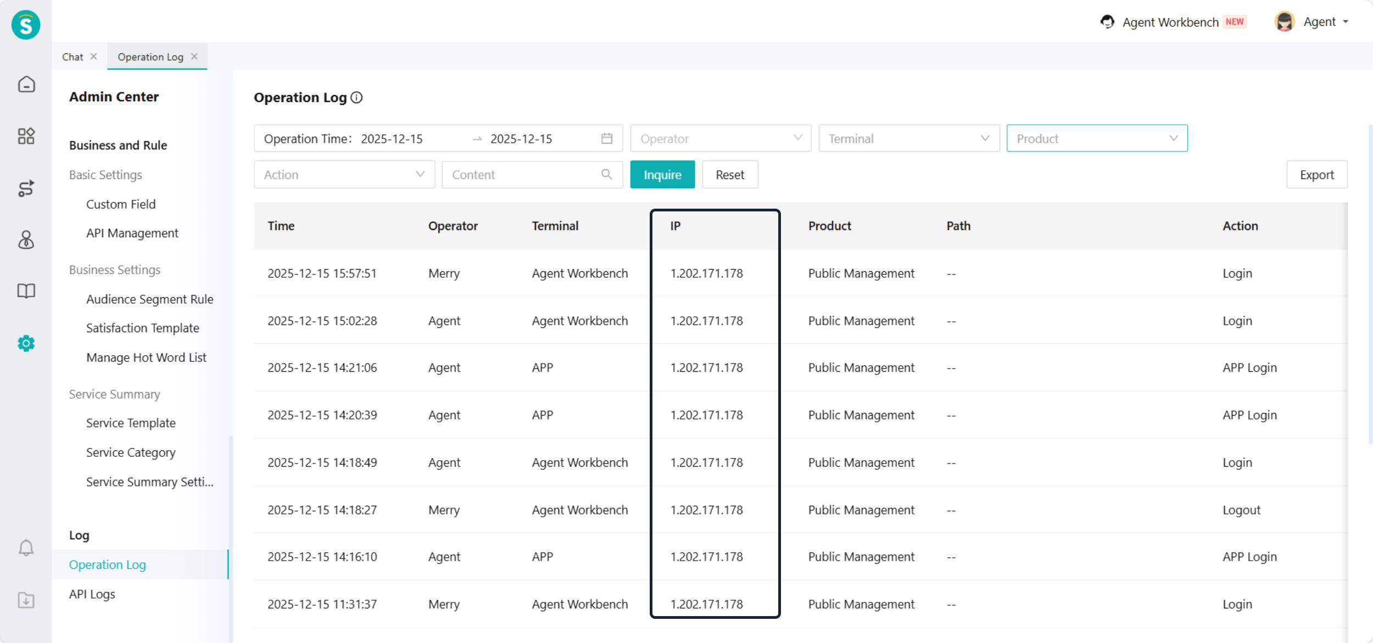Click the teal settings gear icon
Screen dimensions: 1373x643
pos(26,343)
